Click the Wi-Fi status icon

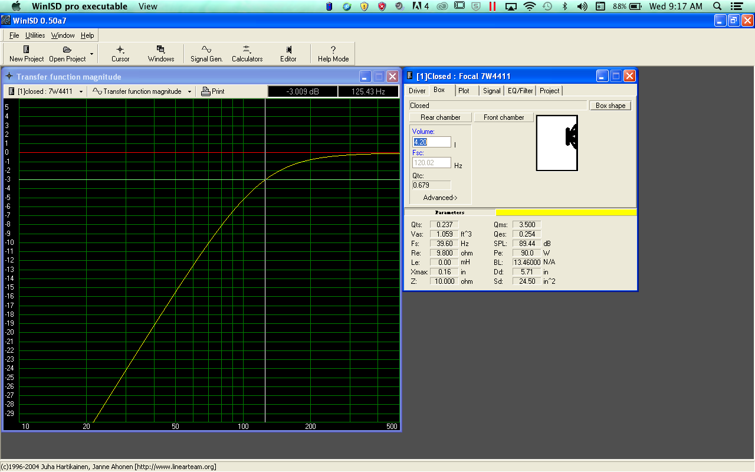click(x=529, y=6)
